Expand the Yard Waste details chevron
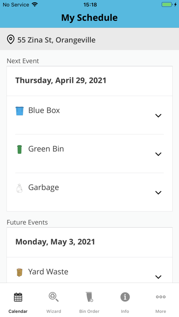The image size is (179, 317). pos(158,277)
